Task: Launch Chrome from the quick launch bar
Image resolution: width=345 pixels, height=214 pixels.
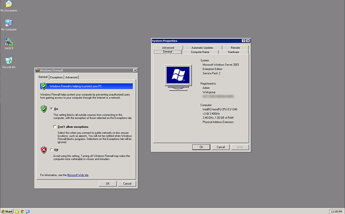Action: tap(22, 211)
